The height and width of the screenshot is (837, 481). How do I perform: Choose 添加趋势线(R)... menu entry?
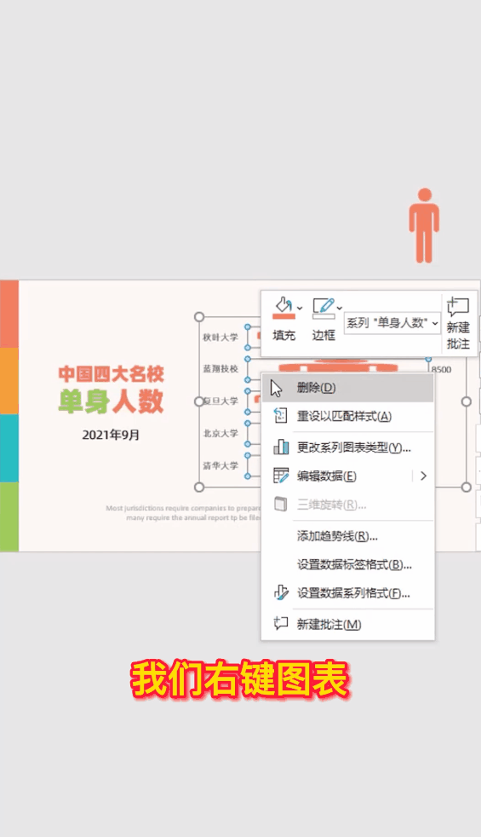click(x=348, y=536)
